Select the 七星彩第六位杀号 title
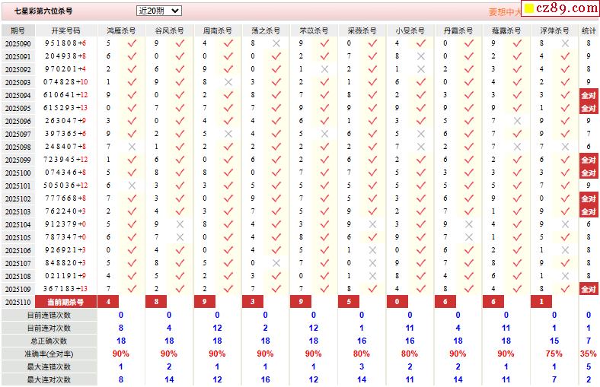The width and height of the screenshot is (600, 387). pos(43,11)
